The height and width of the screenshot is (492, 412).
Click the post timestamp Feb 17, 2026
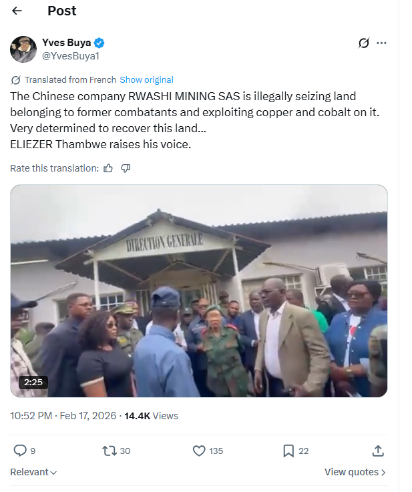[x=88, y=415]
